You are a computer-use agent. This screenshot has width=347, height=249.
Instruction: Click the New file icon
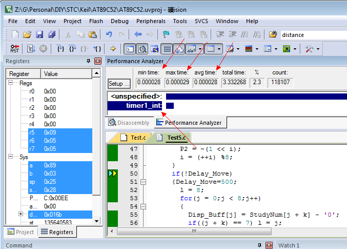(15, 34)
